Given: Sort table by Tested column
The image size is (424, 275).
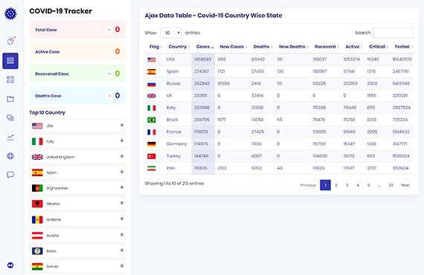Looking at the screenshot, I should coord(403,47).
